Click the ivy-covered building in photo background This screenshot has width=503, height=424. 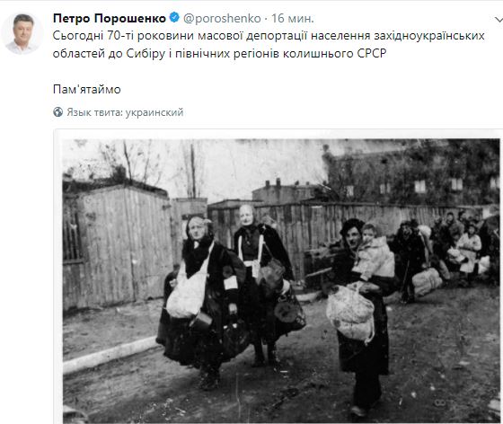(412, 173)
